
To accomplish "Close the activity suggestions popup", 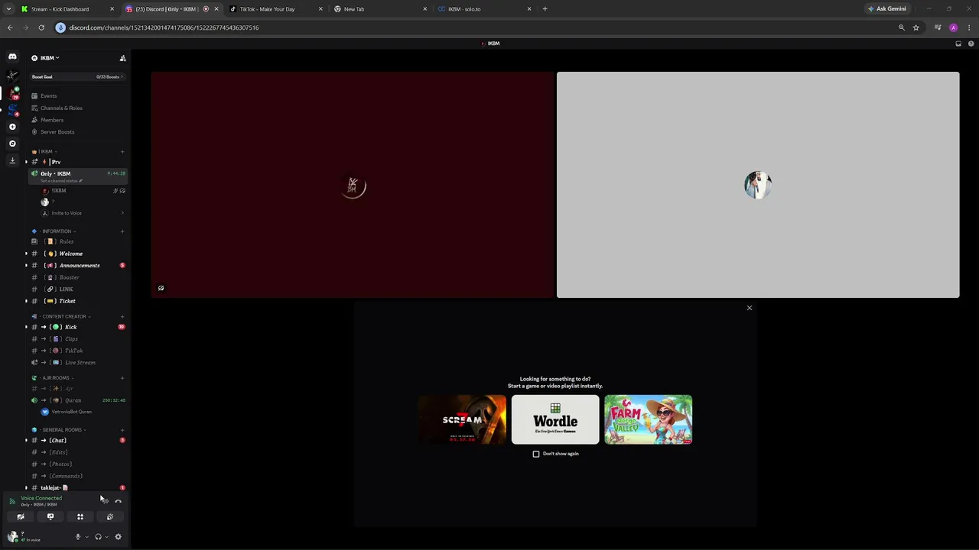I will [750, 308].
